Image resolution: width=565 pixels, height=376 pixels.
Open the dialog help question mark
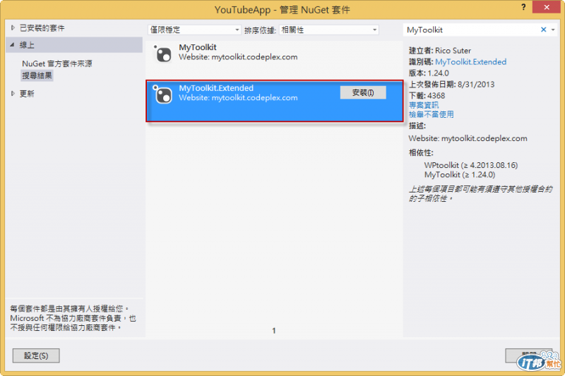click(523, 7)
